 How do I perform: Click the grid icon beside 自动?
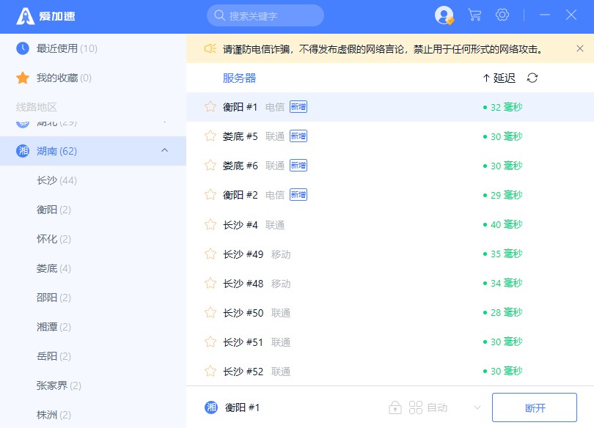(416, 407)
